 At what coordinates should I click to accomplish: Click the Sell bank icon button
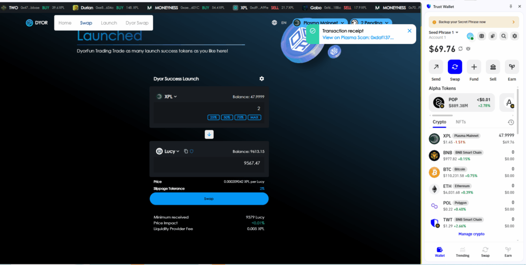click(493, 67)
